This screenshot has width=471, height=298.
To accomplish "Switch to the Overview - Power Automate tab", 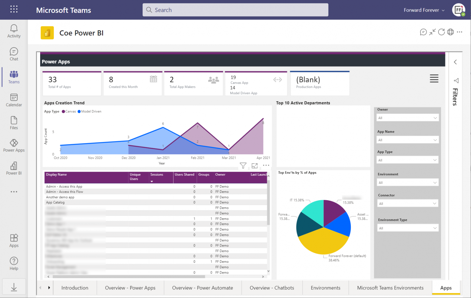I will point(202,288).
